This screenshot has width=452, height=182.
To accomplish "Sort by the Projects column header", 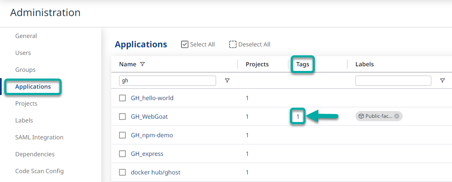I will pos(257,64).
